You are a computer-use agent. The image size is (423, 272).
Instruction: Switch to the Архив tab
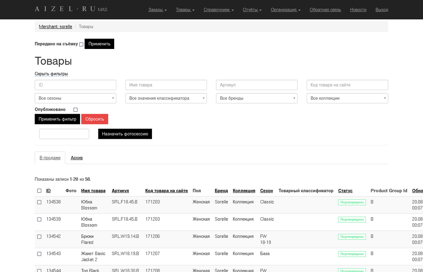click(x=76, y=158)
